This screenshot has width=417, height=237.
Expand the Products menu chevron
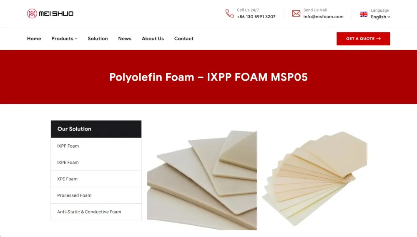76,39
